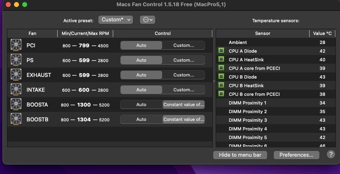Set BOOSTA fan control to Auto
This screenshot has height=174, width=340.
click(x=141, y=104)
